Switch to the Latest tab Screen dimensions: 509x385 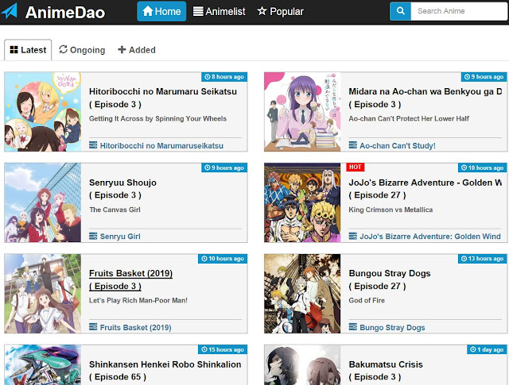click(x=28, y=50)
